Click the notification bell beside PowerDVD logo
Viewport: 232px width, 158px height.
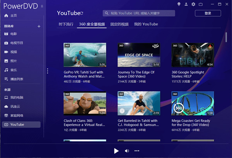click(42, 7)
